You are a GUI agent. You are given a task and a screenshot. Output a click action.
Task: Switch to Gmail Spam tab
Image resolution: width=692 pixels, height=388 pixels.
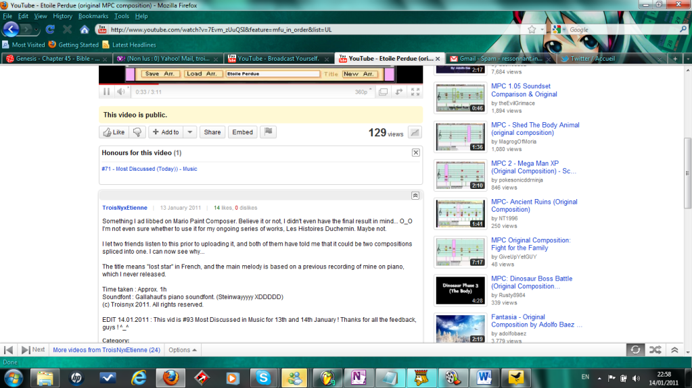point(500,59)
